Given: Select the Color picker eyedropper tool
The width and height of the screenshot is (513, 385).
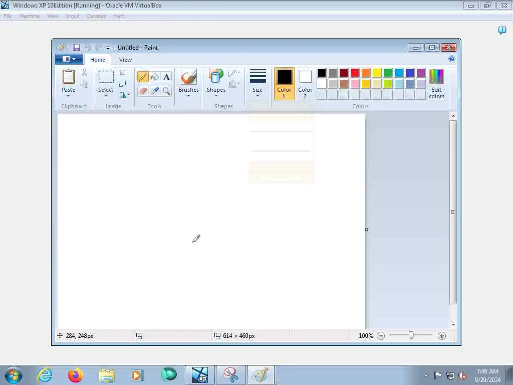Looking at the screenshot, I should [155, 91].
